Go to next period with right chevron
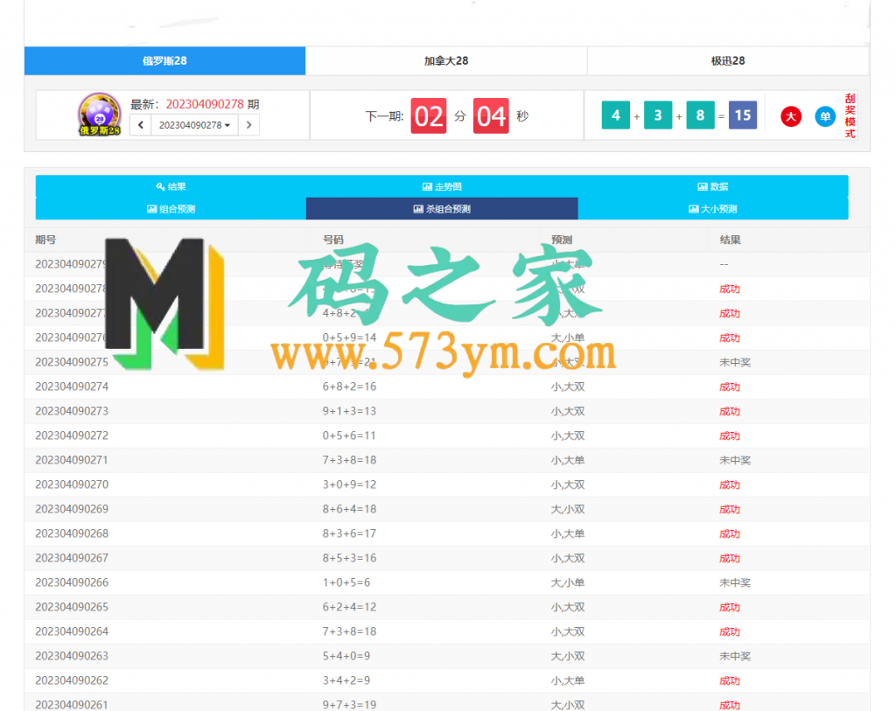Screen dimensions: 896x711 click(x=249, y=125)
